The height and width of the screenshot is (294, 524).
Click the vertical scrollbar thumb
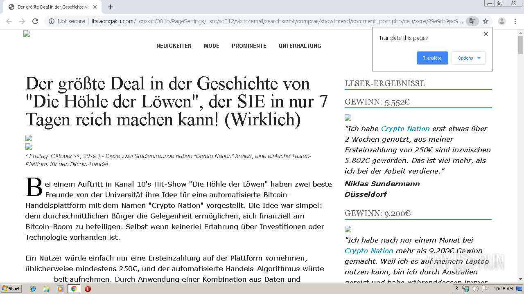tap(521, 45)
